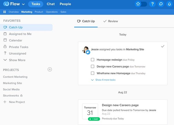Screen dimensions: 174x125
Task: Click the workspace grid icon beside Overview
Action: pyautogui.click(x=5, y=12)
